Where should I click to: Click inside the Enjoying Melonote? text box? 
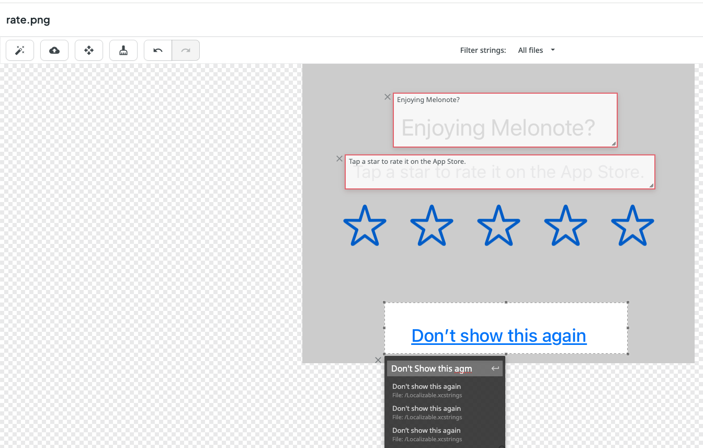(x=505, y=120)
